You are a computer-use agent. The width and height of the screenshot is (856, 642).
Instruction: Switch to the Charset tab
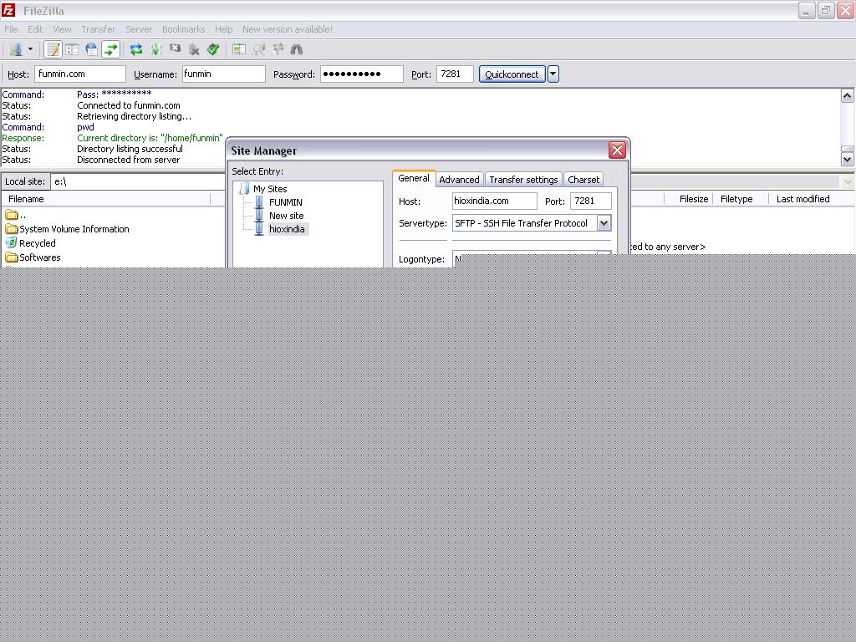tap(583, 180)
